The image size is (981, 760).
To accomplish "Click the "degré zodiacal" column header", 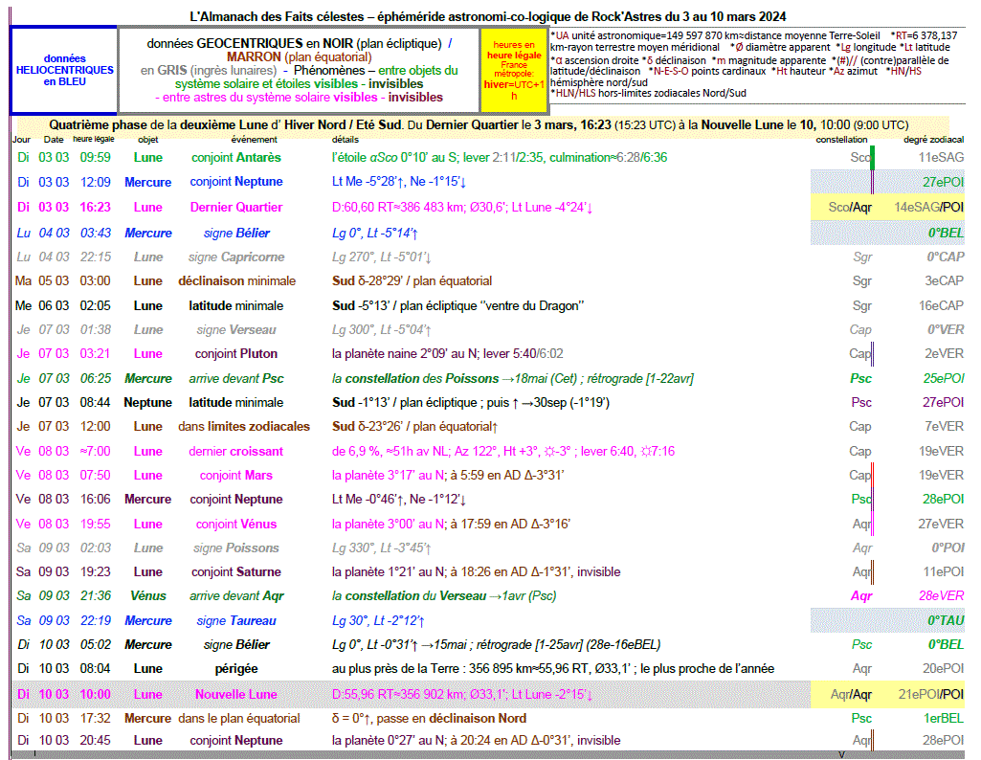I will coord(933,140).
